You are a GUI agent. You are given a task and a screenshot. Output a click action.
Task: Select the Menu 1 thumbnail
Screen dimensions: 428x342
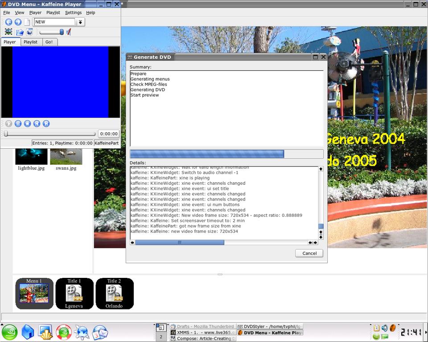coord(34,293)
